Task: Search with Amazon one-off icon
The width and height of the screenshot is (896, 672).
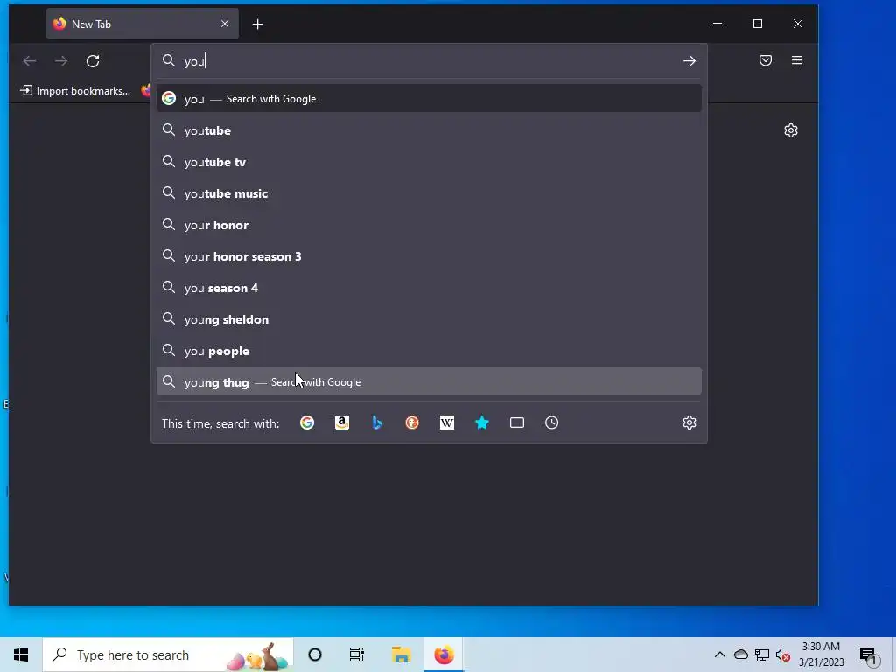Action: pos(342,423)
